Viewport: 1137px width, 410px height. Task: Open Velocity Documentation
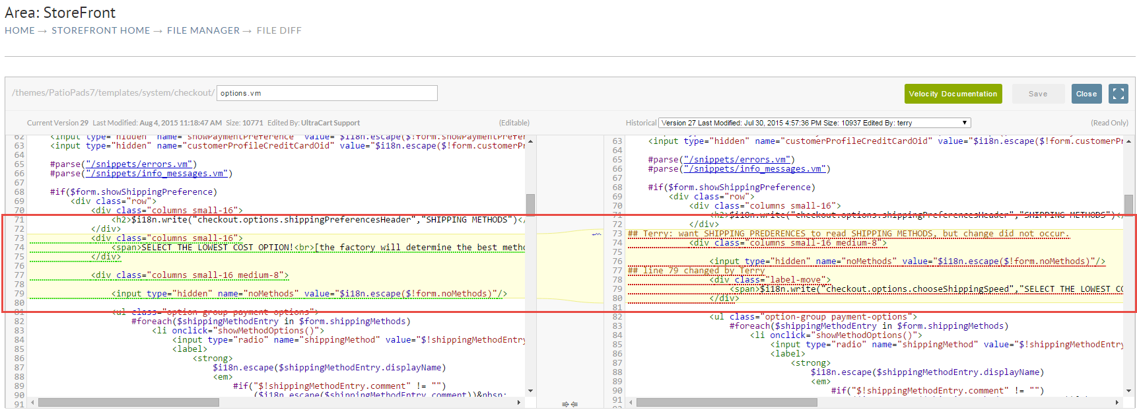953,94
